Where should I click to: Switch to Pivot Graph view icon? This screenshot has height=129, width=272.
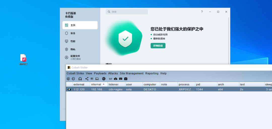(87, 79)
